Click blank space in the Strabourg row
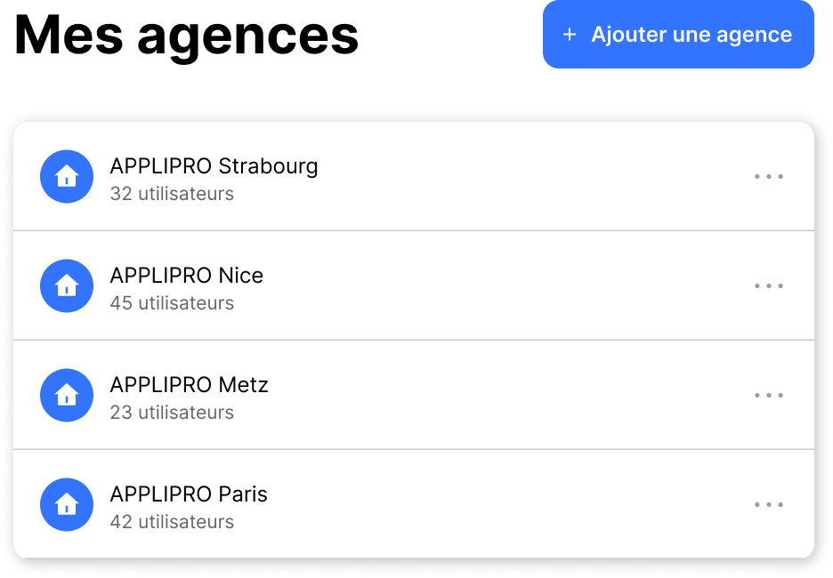The image size is (833, 578). (x=534, y=176)
